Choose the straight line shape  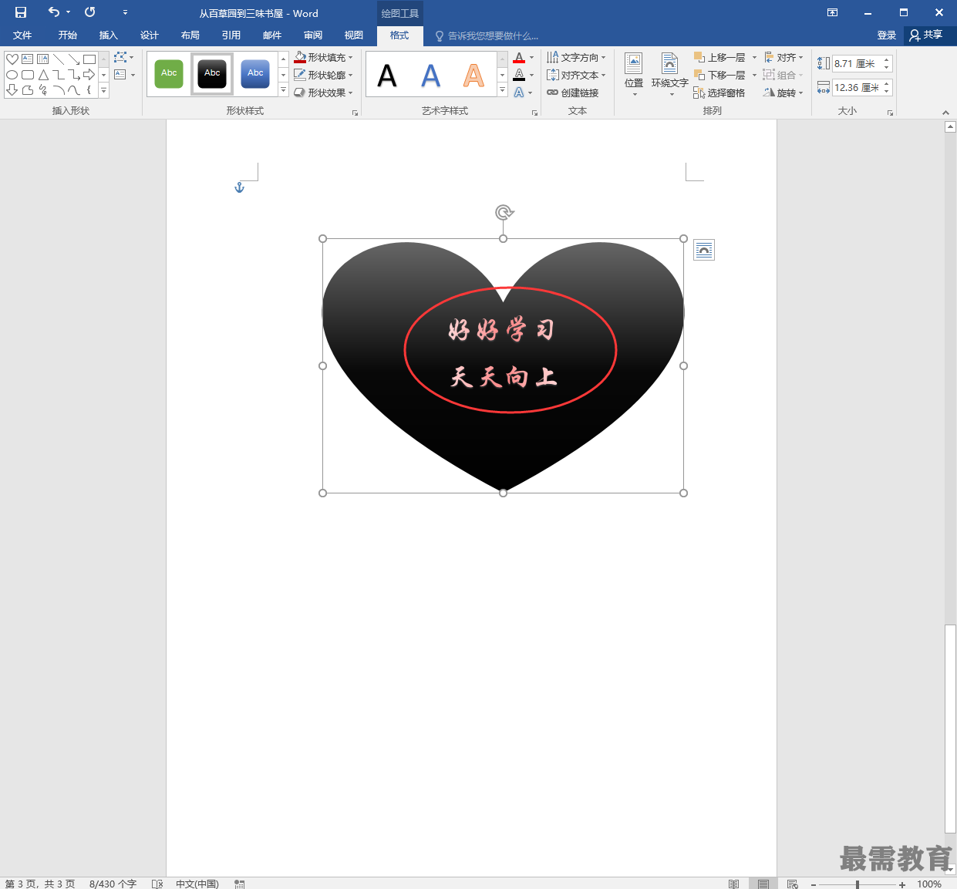click(x=59, y=59)
